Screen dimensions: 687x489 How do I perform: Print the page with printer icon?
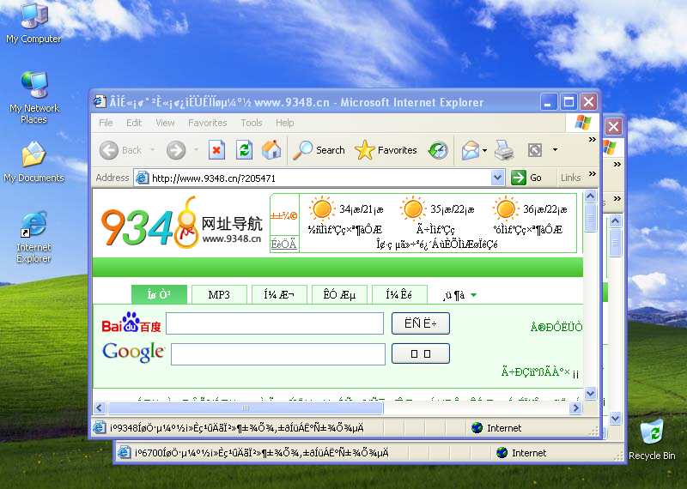point(504,150)
